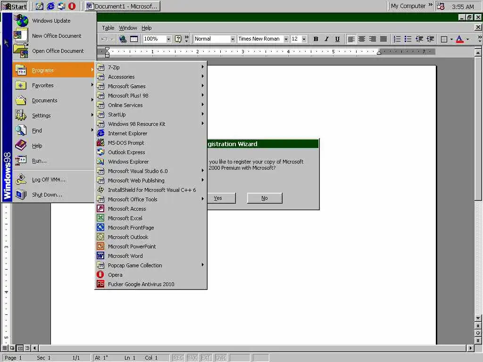The height and width of the screenshot is (362, 483).
Task: Toggle Italic formatting in Word toolbar
Action: click(326, 39)
